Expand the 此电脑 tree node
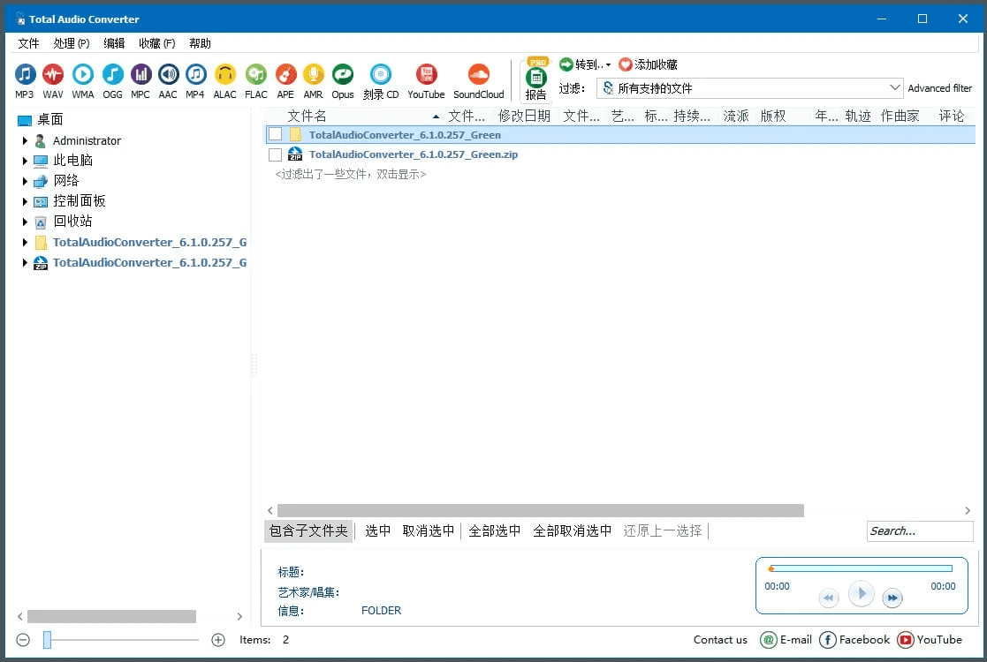The image size is (987, 662). point(24,160)
